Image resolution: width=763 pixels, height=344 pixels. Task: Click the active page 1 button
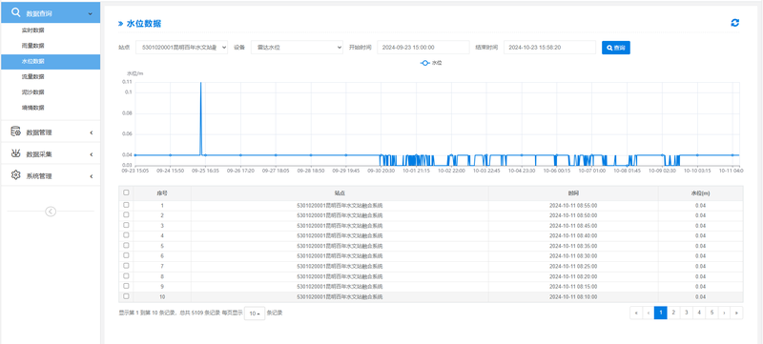pos(660,313)
